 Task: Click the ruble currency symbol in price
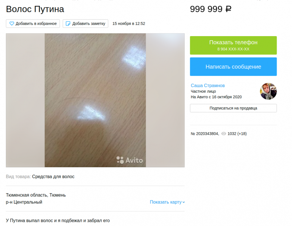(228, 9)
